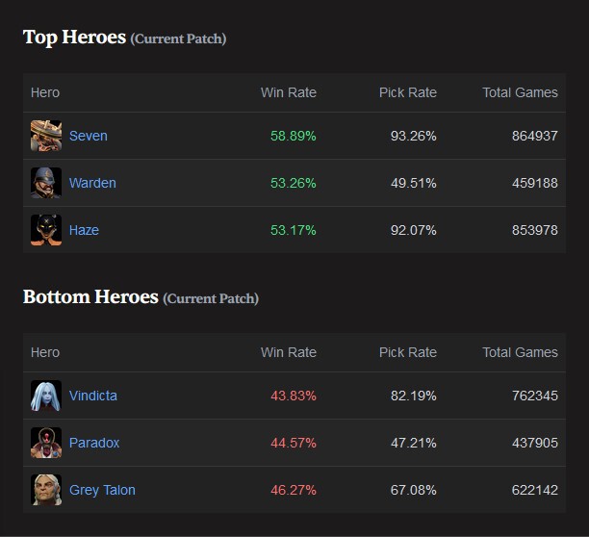
Task: Click the Hero column header in Bottom Heroes
Action: pyautogui.click(x=45, y=352)
